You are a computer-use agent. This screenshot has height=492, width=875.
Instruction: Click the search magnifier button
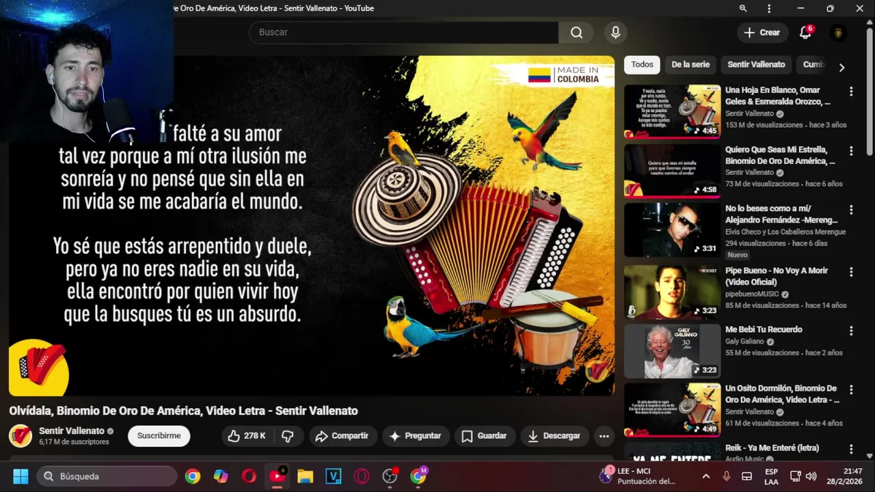tap(576, 32)
